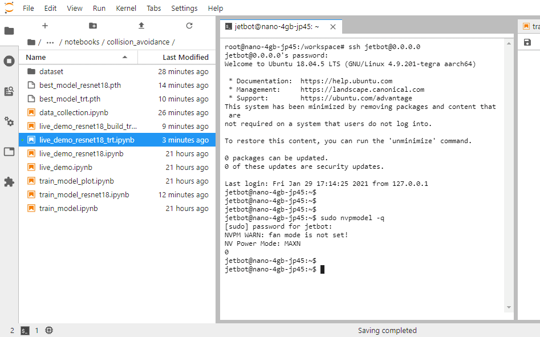This screenshot has width=540, height=337.
Task: Open the Run menu
Action: [x=99, y=8]
